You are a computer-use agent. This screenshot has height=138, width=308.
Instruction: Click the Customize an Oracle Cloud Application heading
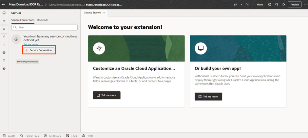click(134, 69)
